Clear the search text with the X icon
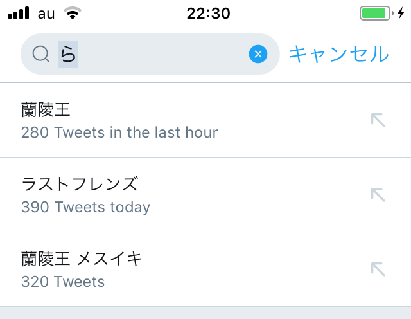 (258, 55)
